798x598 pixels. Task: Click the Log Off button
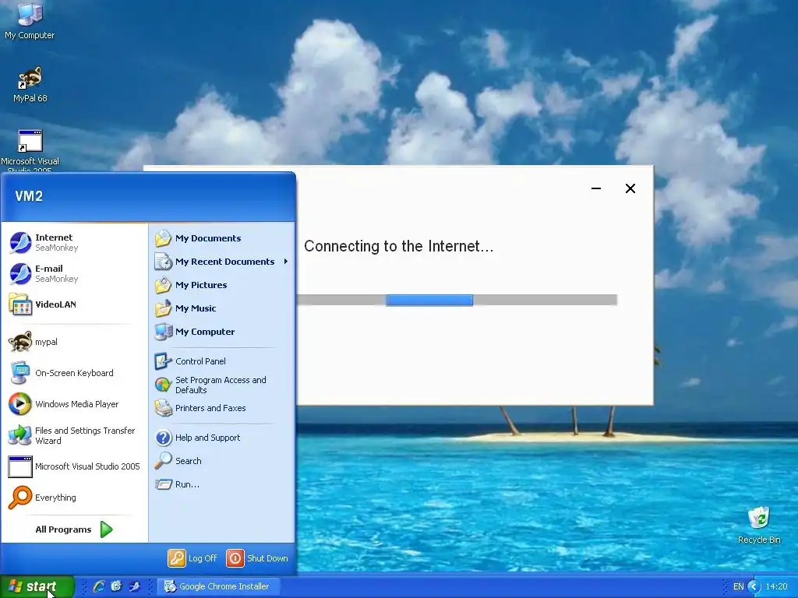tap(192, 558)
